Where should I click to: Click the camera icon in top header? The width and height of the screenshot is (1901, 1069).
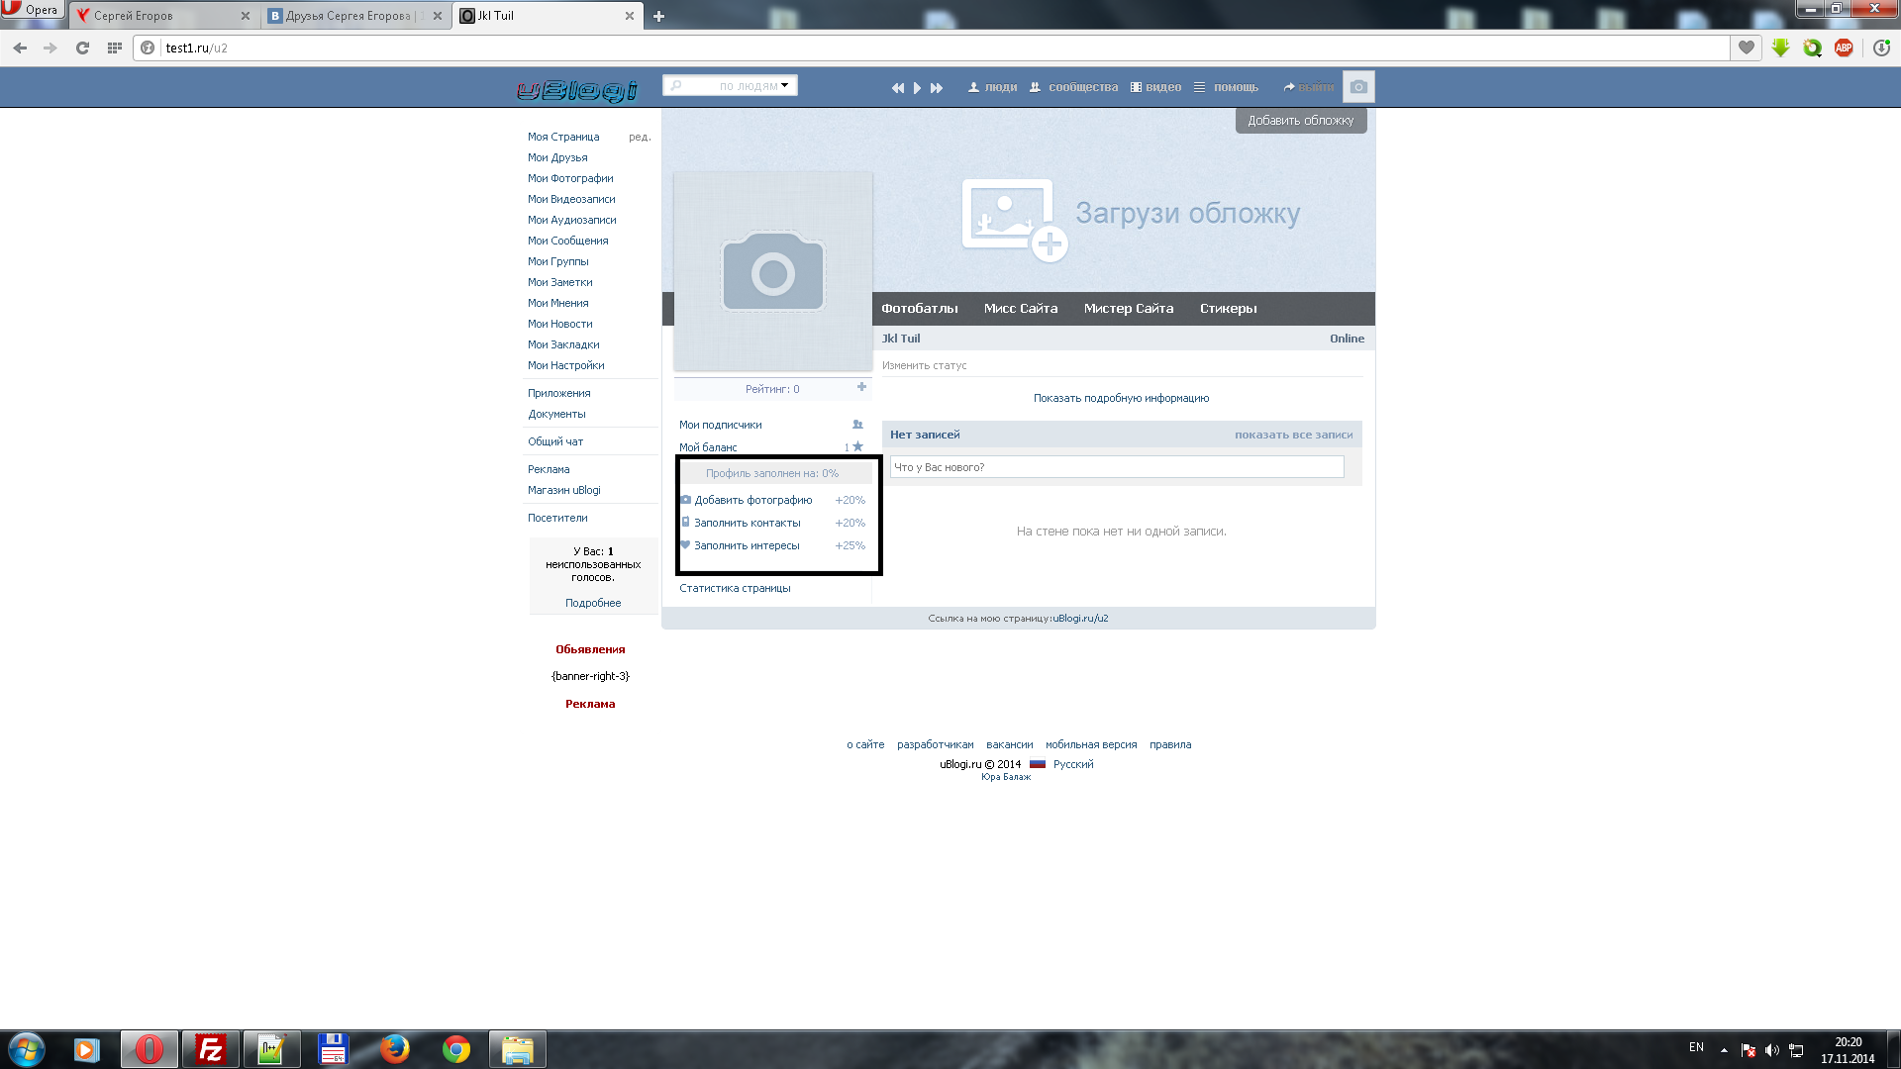click(x=1358, y=87)
